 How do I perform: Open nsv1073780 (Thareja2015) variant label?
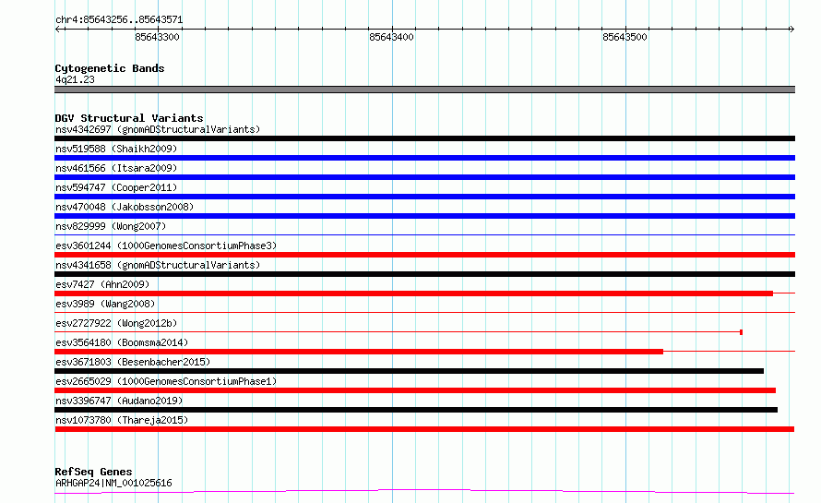pos(122,420)
